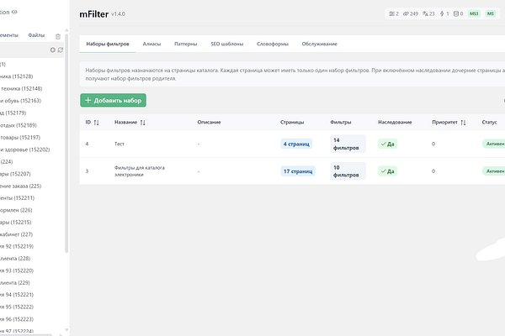Click the 14 фильтров badge
Screen dimensions: 505x336
click(348, 144)
